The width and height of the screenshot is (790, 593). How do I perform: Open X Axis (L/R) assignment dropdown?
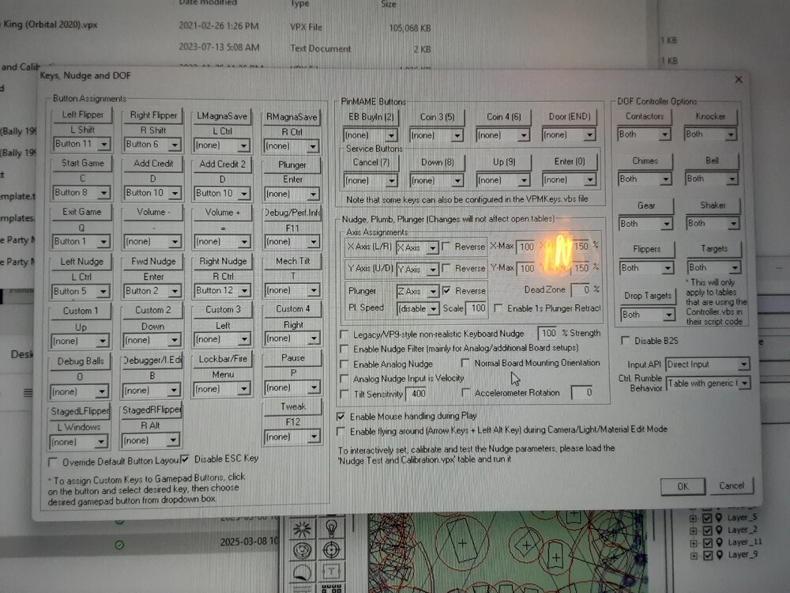432,247
